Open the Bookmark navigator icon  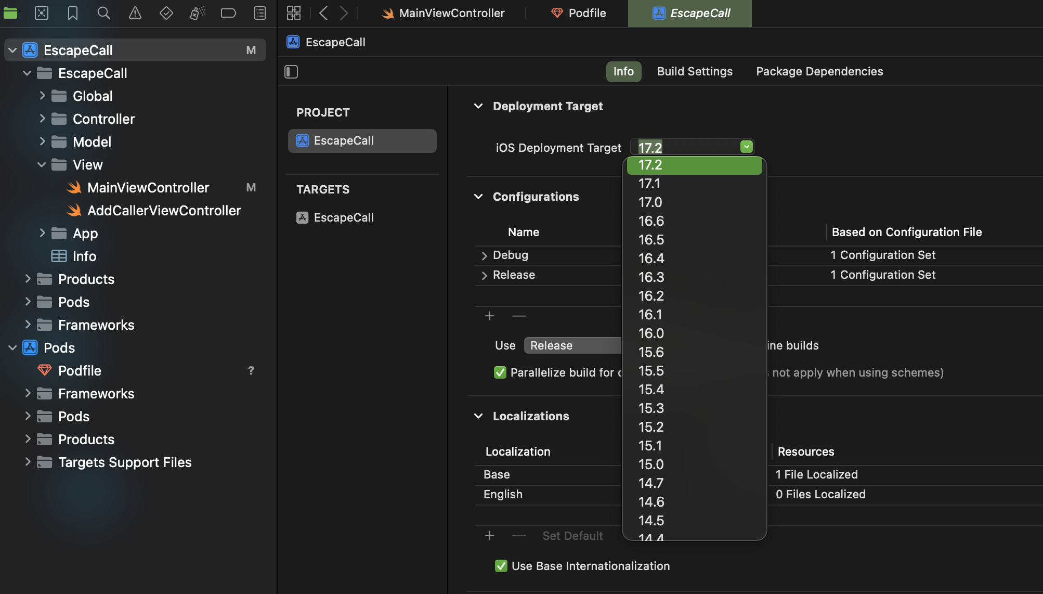[x=73, y=13]
